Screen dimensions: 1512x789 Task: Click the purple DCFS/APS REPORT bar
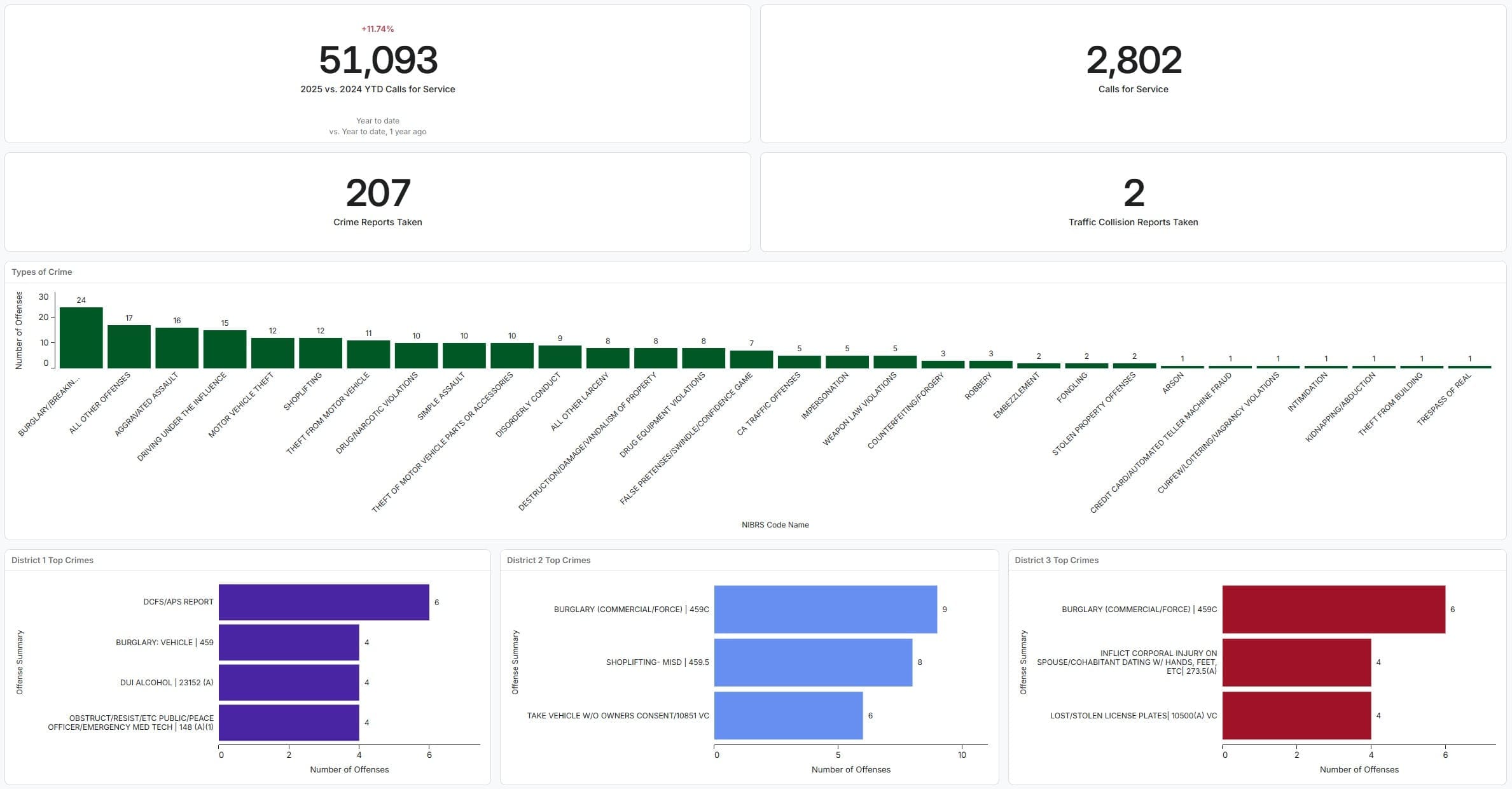[x=324, y=602]
